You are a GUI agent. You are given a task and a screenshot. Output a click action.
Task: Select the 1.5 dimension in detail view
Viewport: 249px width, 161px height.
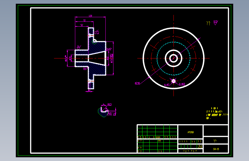coord(114,114)
